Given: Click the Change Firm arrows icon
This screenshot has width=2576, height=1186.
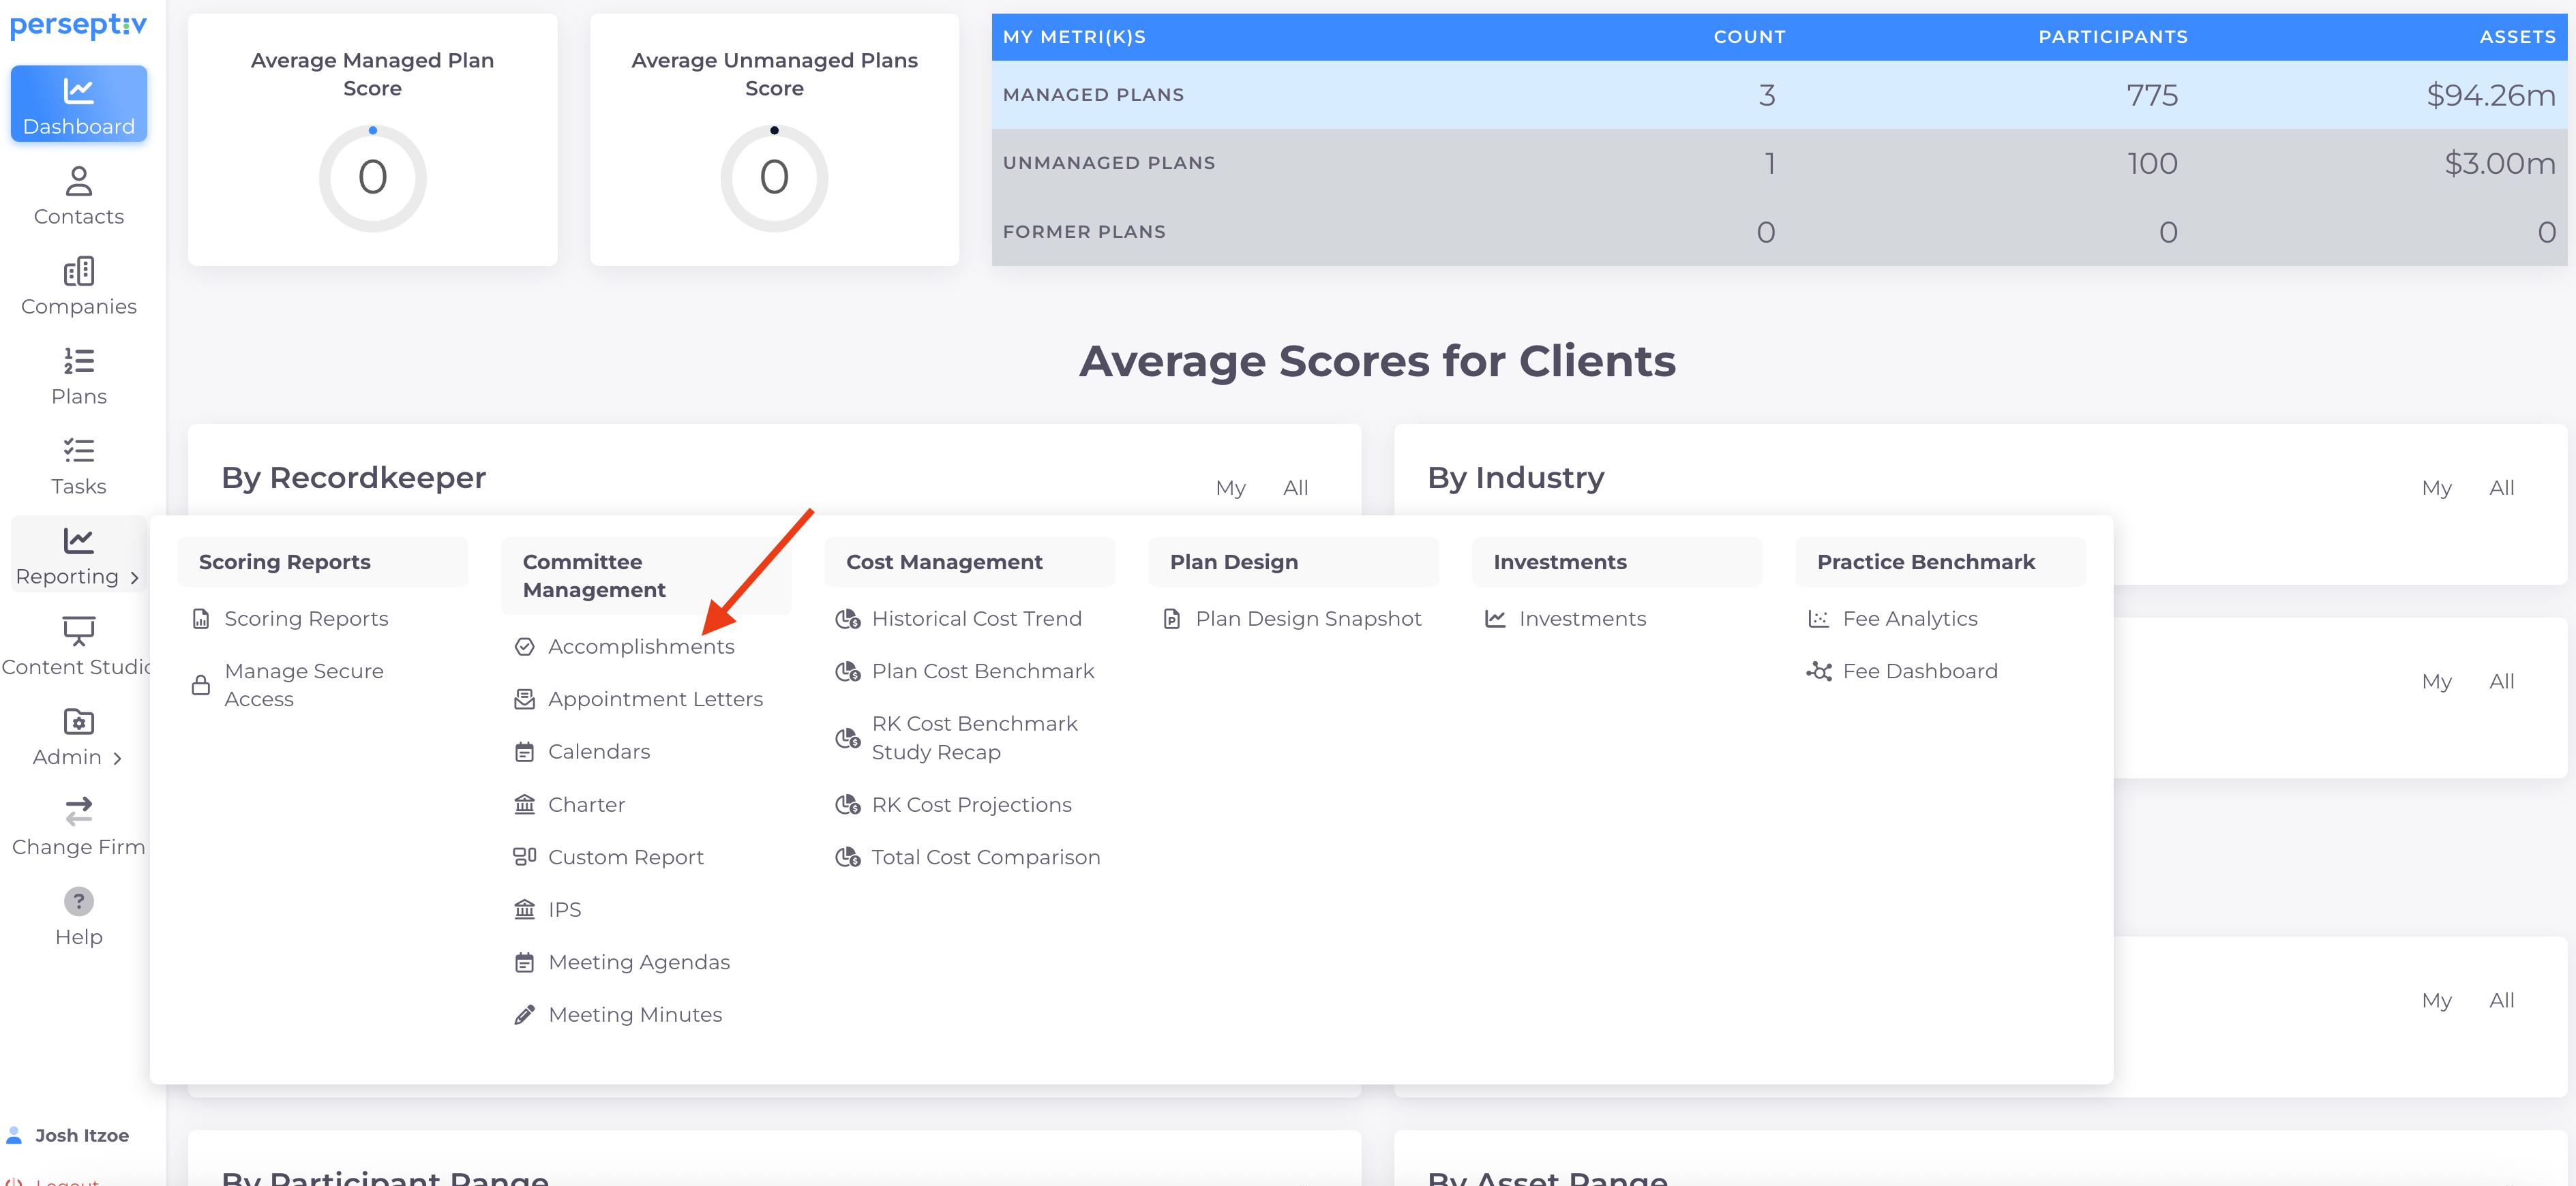Looking at the screenshot, I should pyautogui.click(x=78, y=811).
